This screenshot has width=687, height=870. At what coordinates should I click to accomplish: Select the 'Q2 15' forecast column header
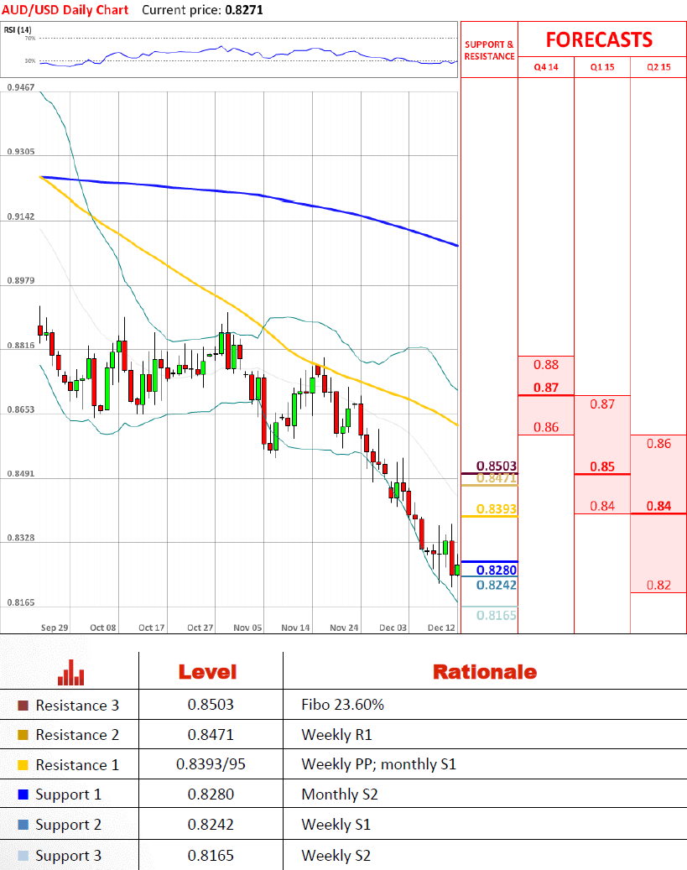658,67
